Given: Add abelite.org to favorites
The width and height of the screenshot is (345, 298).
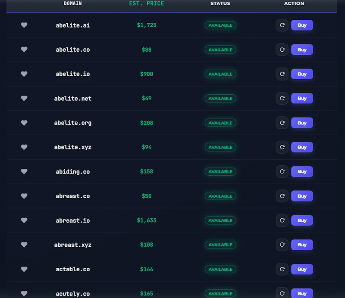Looking at the screenshot, I should (24, 123).
